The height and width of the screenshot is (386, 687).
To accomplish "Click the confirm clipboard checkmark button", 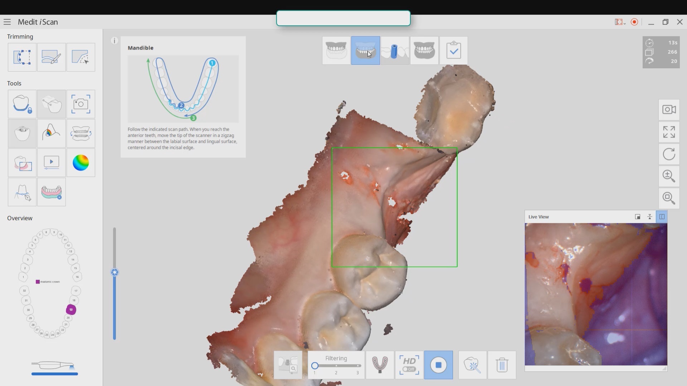I will tap(453, 50).
